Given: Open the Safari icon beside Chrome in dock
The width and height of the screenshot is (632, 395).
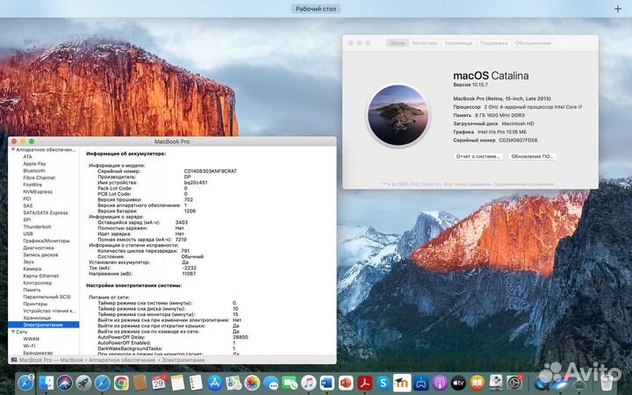Looking at the screenshot, I should point(103,383).
